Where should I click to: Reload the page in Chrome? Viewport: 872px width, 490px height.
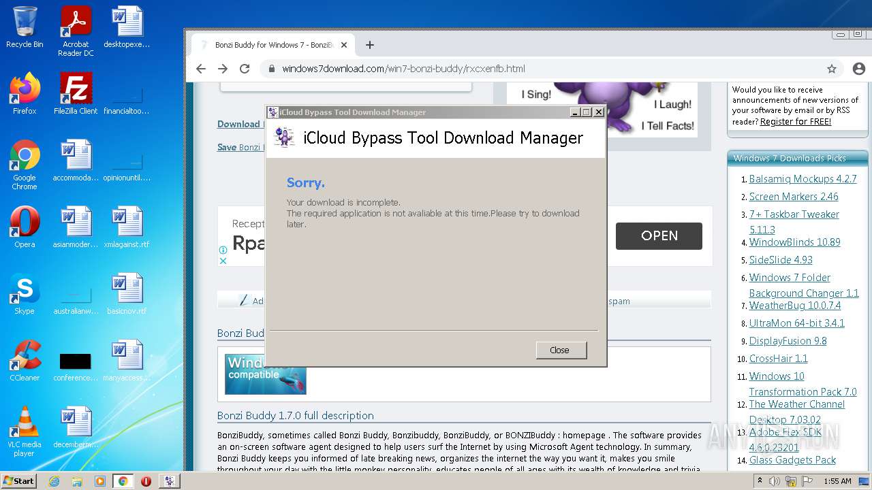[245, 69]
